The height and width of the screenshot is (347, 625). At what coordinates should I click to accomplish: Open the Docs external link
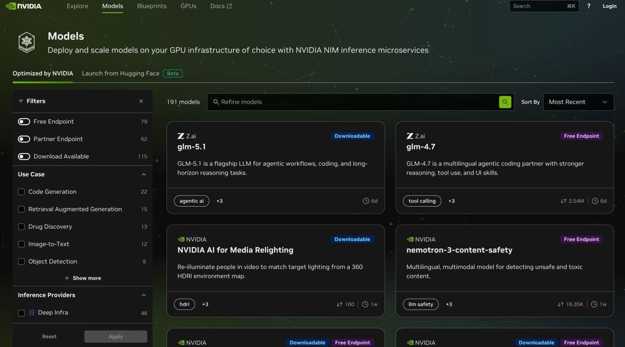(221, 6)
